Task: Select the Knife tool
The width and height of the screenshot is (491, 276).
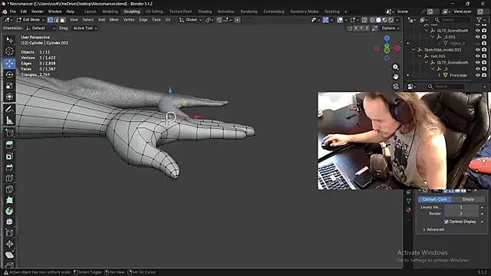Action: click(9, 189)
